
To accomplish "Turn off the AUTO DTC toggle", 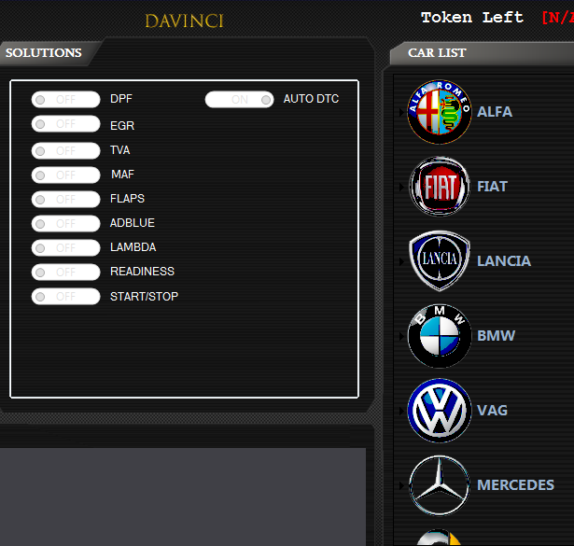I will tap(240, 100).
